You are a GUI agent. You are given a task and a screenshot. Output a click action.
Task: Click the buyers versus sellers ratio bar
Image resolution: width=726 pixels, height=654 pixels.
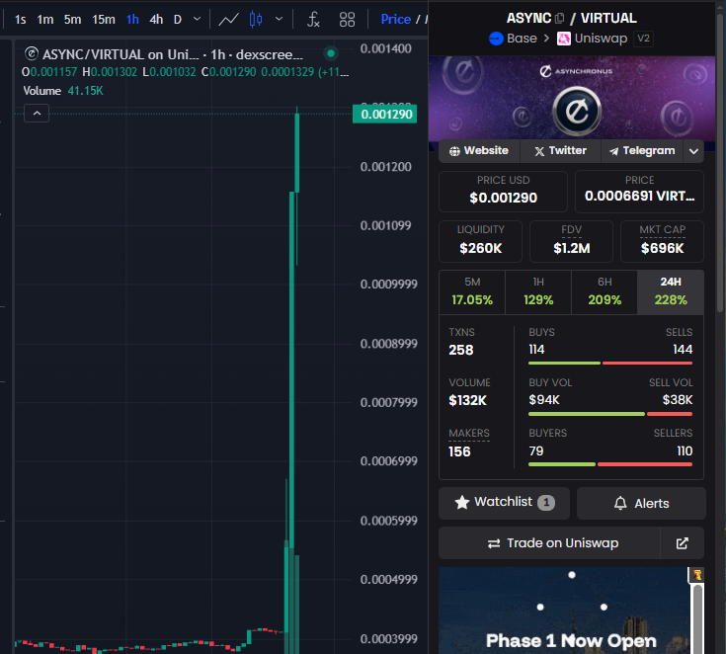[610, 464]
